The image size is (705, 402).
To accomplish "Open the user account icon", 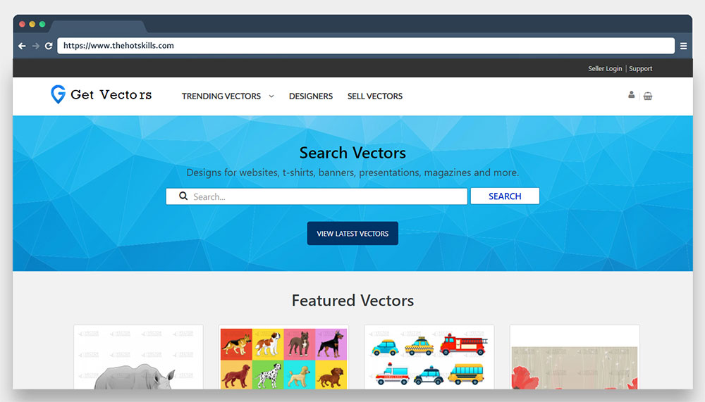I will (x=631, y=95).
